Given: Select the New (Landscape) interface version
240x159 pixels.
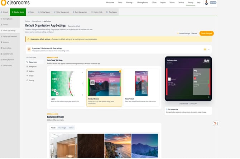Looking at the screenshot, I should tap(104, 87).
